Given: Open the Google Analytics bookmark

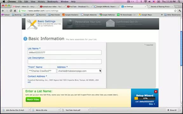Looking at the screenshot, I should [70, 15].
